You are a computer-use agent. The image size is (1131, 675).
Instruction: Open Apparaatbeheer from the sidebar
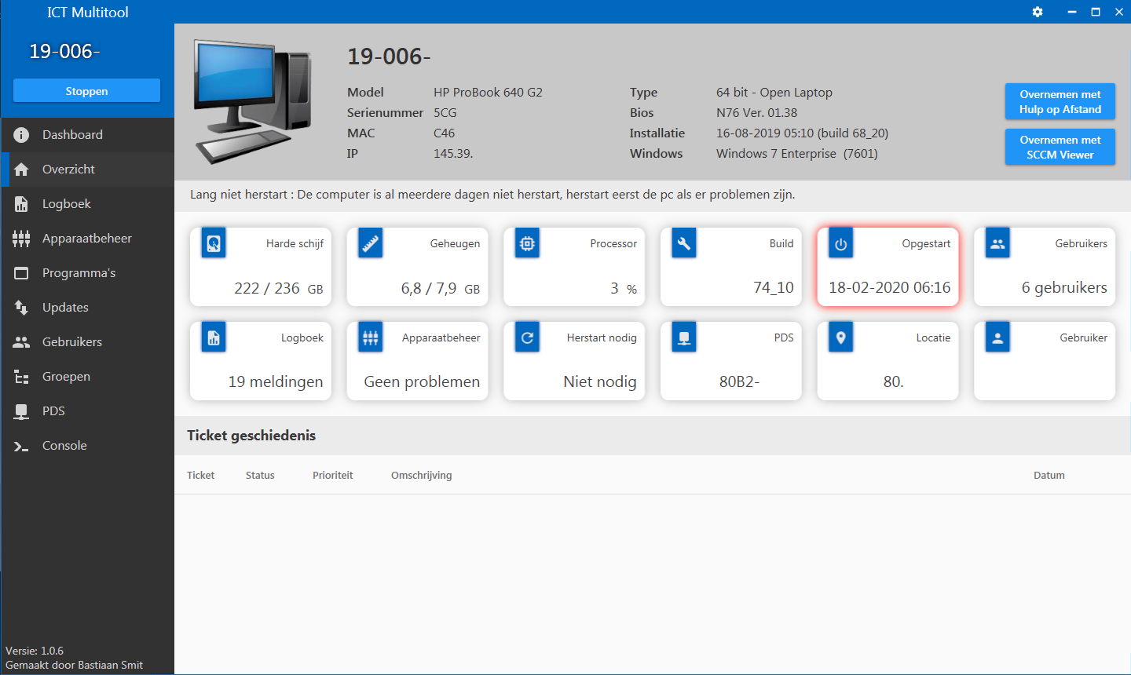pyautogui.click(x=86, y=239)
